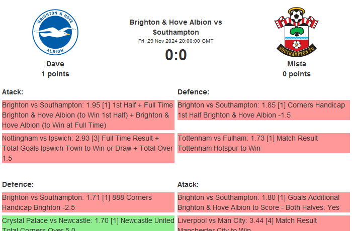Select player name Dave
352x231 pixels.
click(55, 64)
